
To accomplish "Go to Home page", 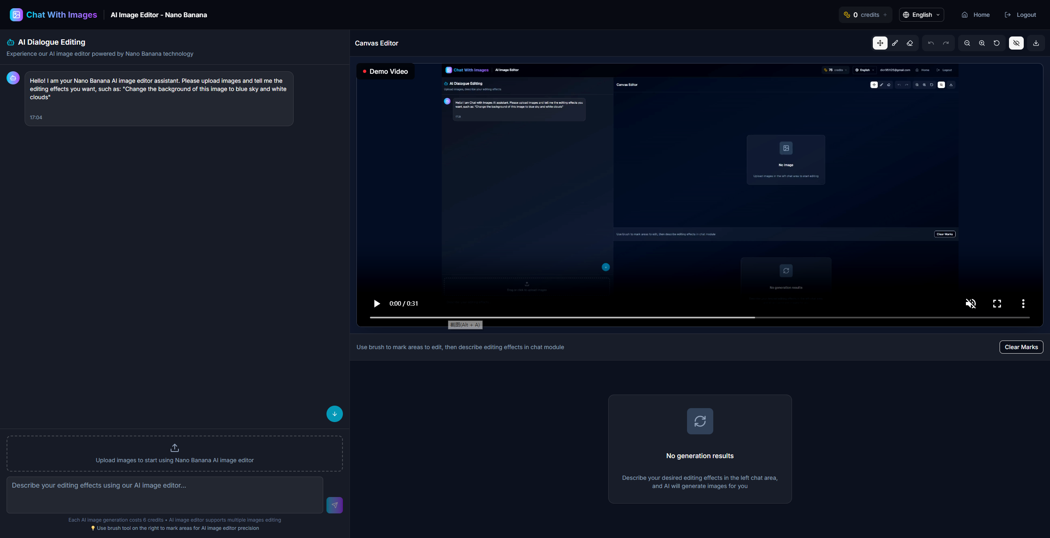I will click(x=976, y=15).
